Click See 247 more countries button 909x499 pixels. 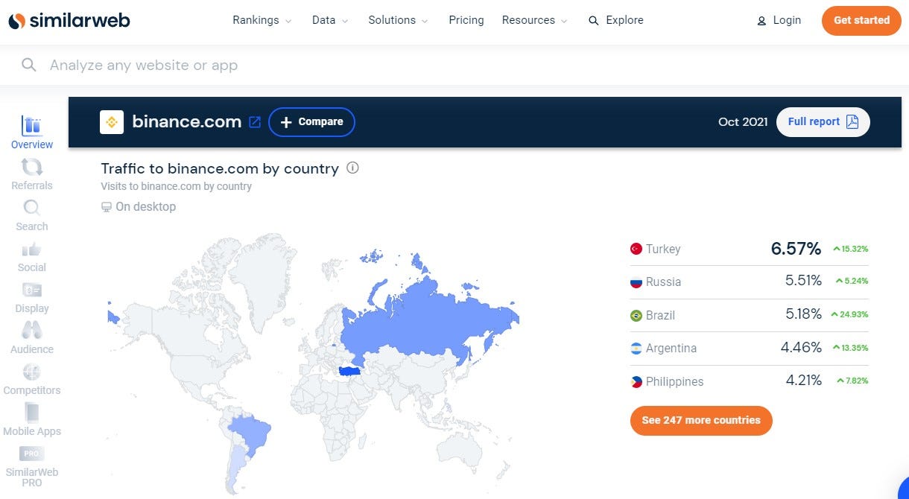[701, 421]
